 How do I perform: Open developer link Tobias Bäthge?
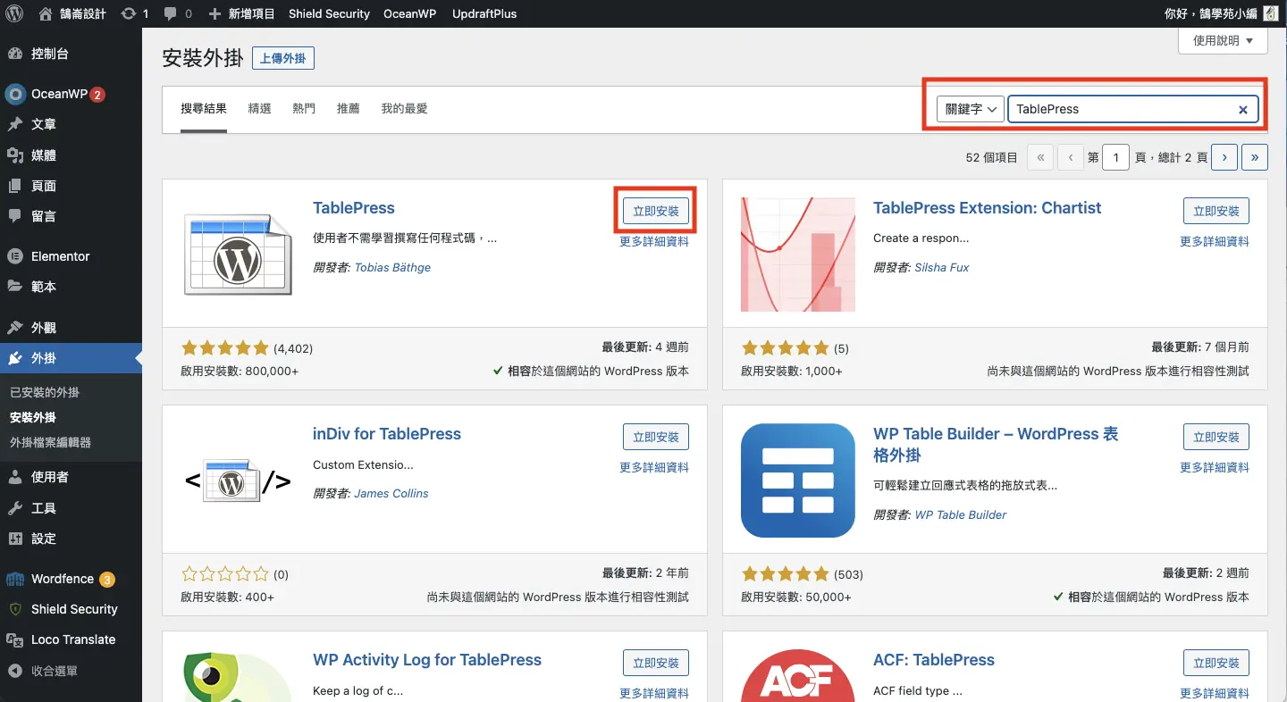[392, 267]
